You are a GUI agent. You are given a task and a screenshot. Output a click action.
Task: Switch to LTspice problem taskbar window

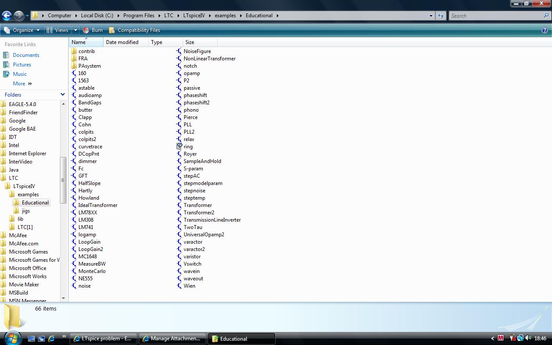pos(103,339)
